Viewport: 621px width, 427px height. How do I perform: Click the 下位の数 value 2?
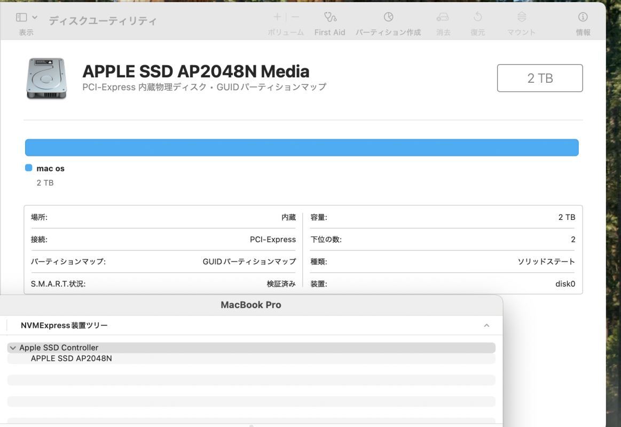click(573, 240)
